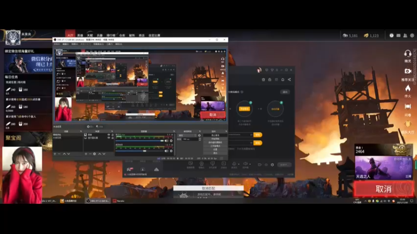
Task: Add a new scene in OBS scenes panel
Action: point(55,154)
